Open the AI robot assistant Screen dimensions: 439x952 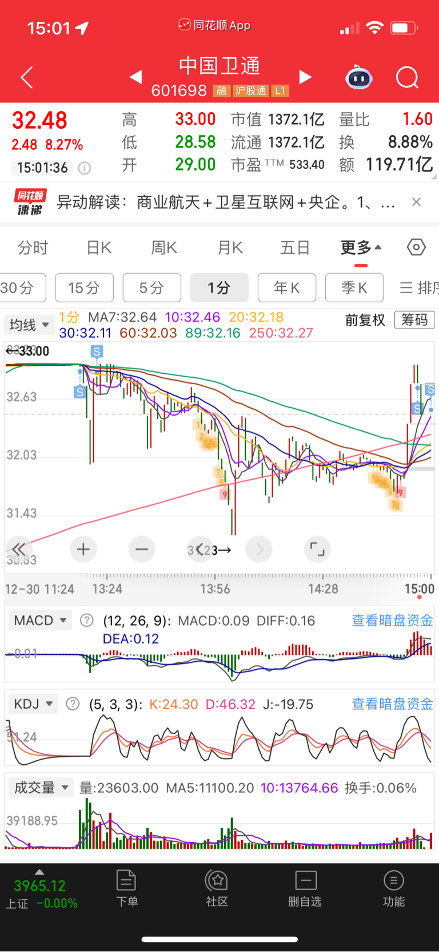point(359,77)
